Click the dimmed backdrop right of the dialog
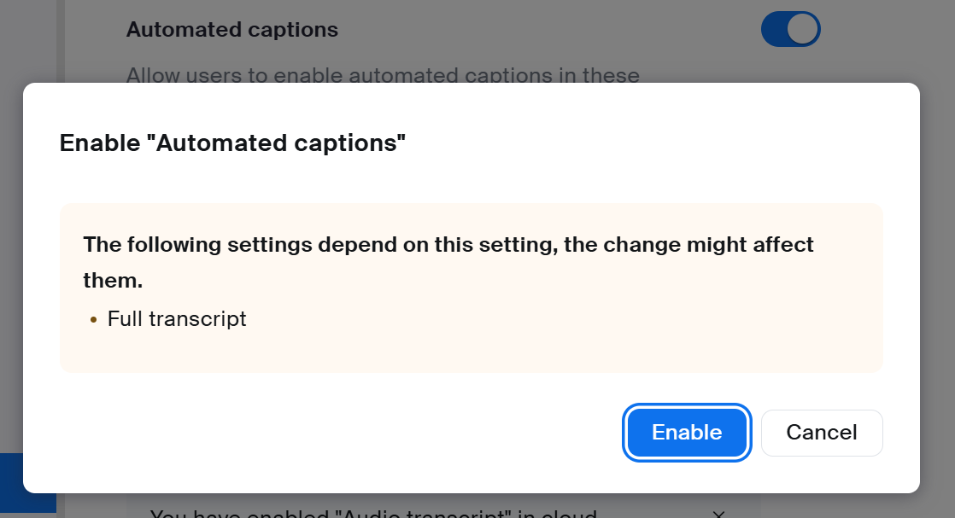The width and height of the screenshot is (955, 518). coord(937,282)
